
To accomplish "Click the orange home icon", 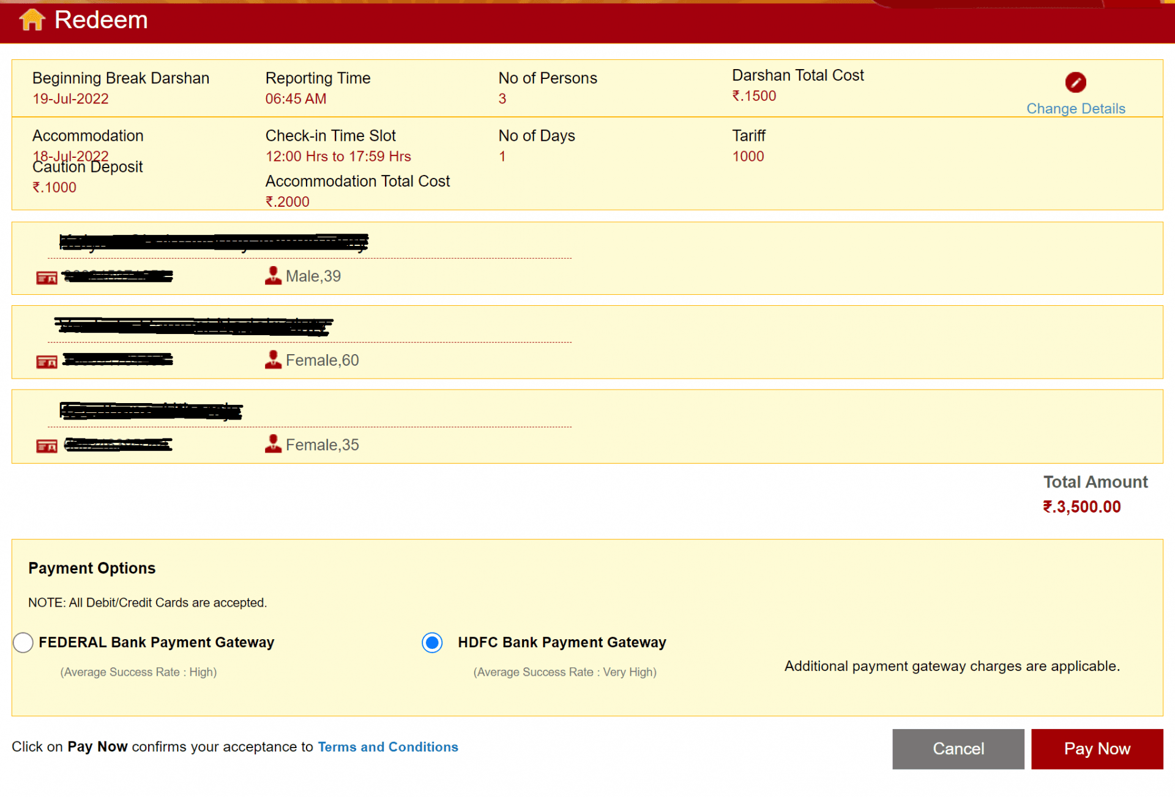I will pyautogui.click(x=32, y=20).
